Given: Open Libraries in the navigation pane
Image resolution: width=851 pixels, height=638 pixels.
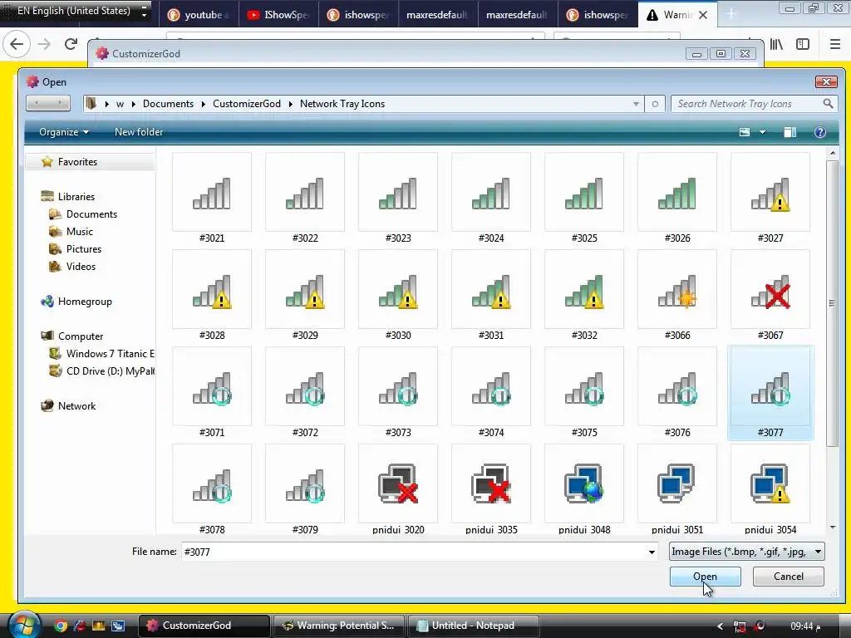Looking at the screenshot, I should click(x=76, y=196).
